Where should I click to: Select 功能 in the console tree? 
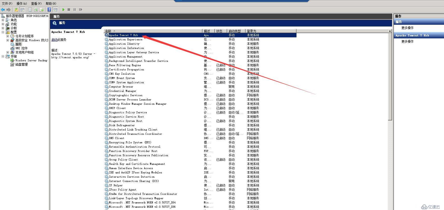(14, 24)
